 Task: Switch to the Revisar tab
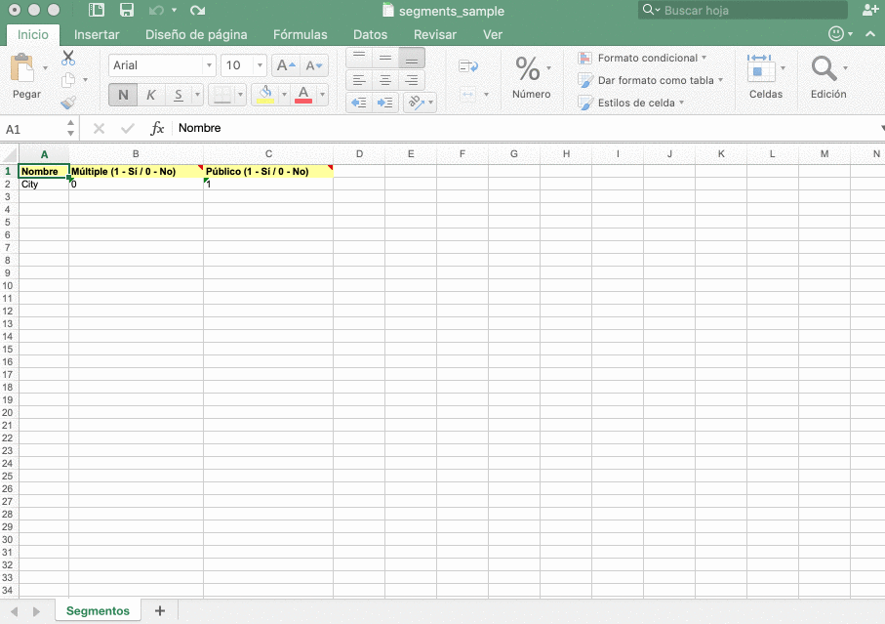(434, 34)
